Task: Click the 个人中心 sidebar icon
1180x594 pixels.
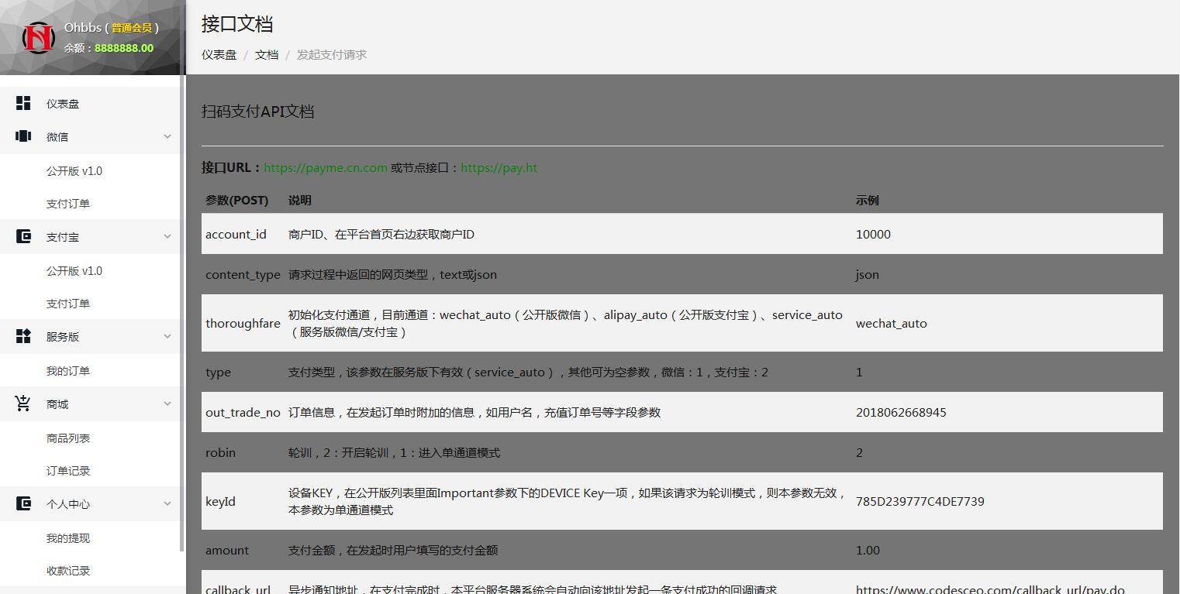Action: [x=22, y=503]
